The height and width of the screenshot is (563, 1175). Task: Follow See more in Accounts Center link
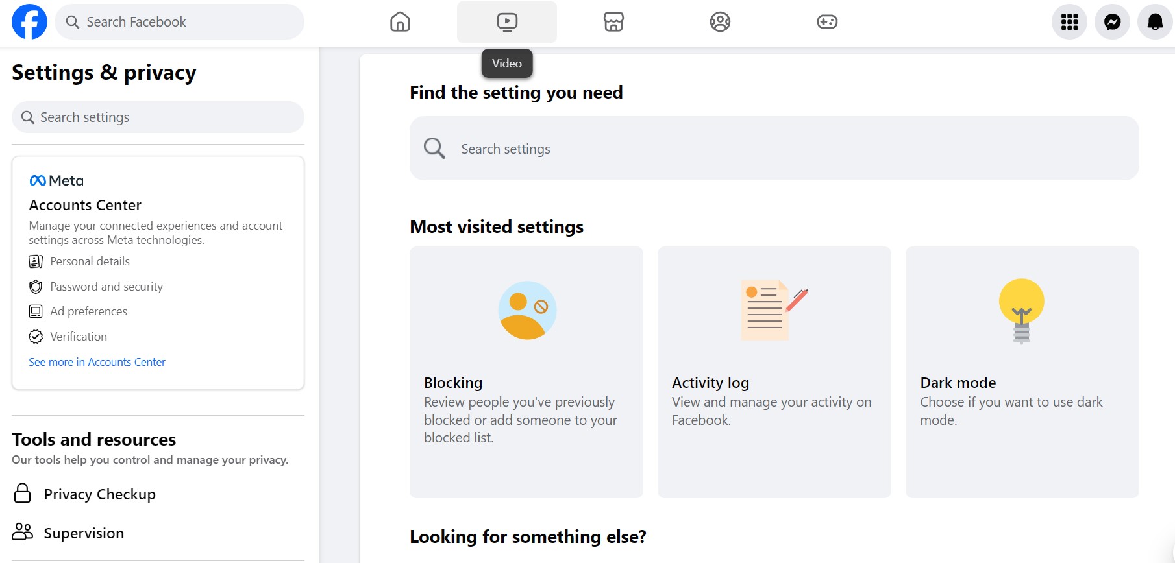point(97,362)
